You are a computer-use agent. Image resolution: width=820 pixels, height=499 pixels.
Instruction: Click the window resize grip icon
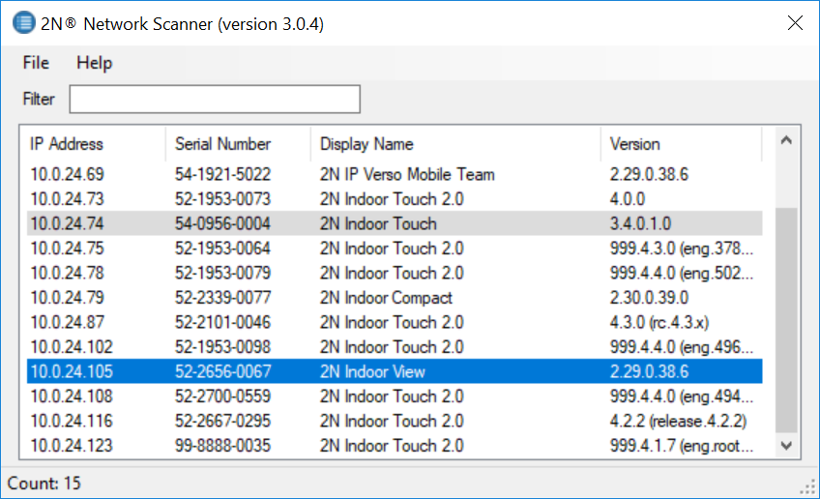click(x=808, y=487)
